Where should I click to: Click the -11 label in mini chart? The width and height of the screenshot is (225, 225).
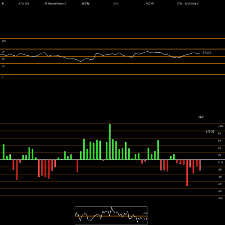tap(145, 219)
